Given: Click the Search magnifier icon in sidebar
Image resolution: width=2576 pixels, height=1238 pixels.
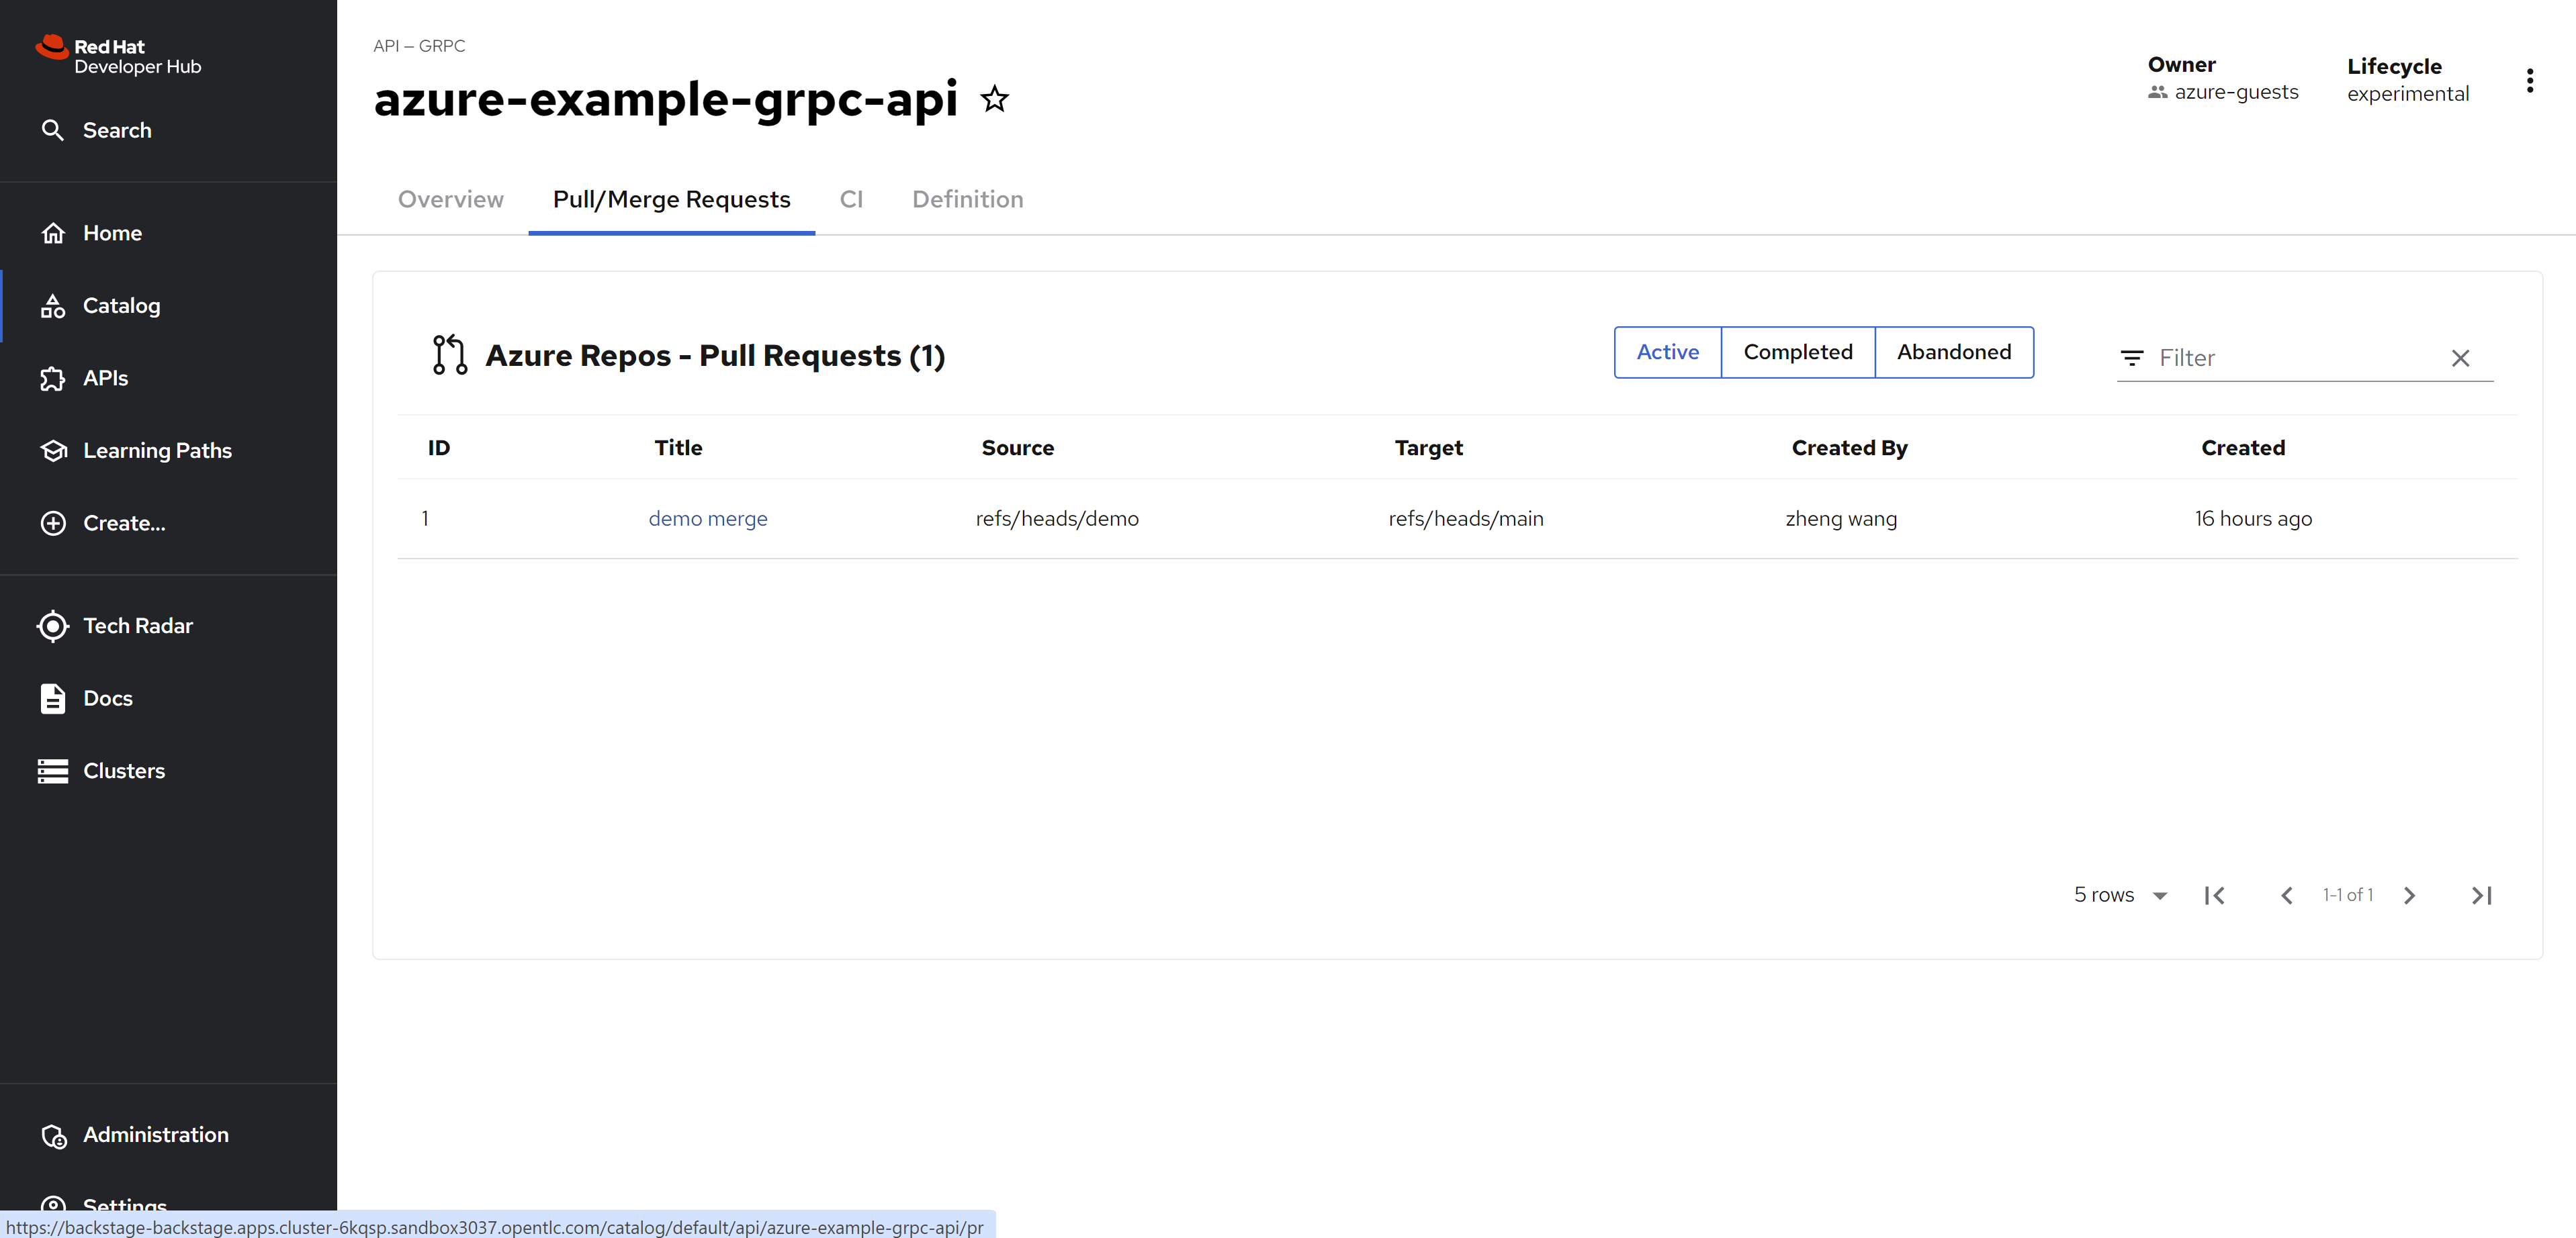Looking at the screenshot, I should coord(52,131).
